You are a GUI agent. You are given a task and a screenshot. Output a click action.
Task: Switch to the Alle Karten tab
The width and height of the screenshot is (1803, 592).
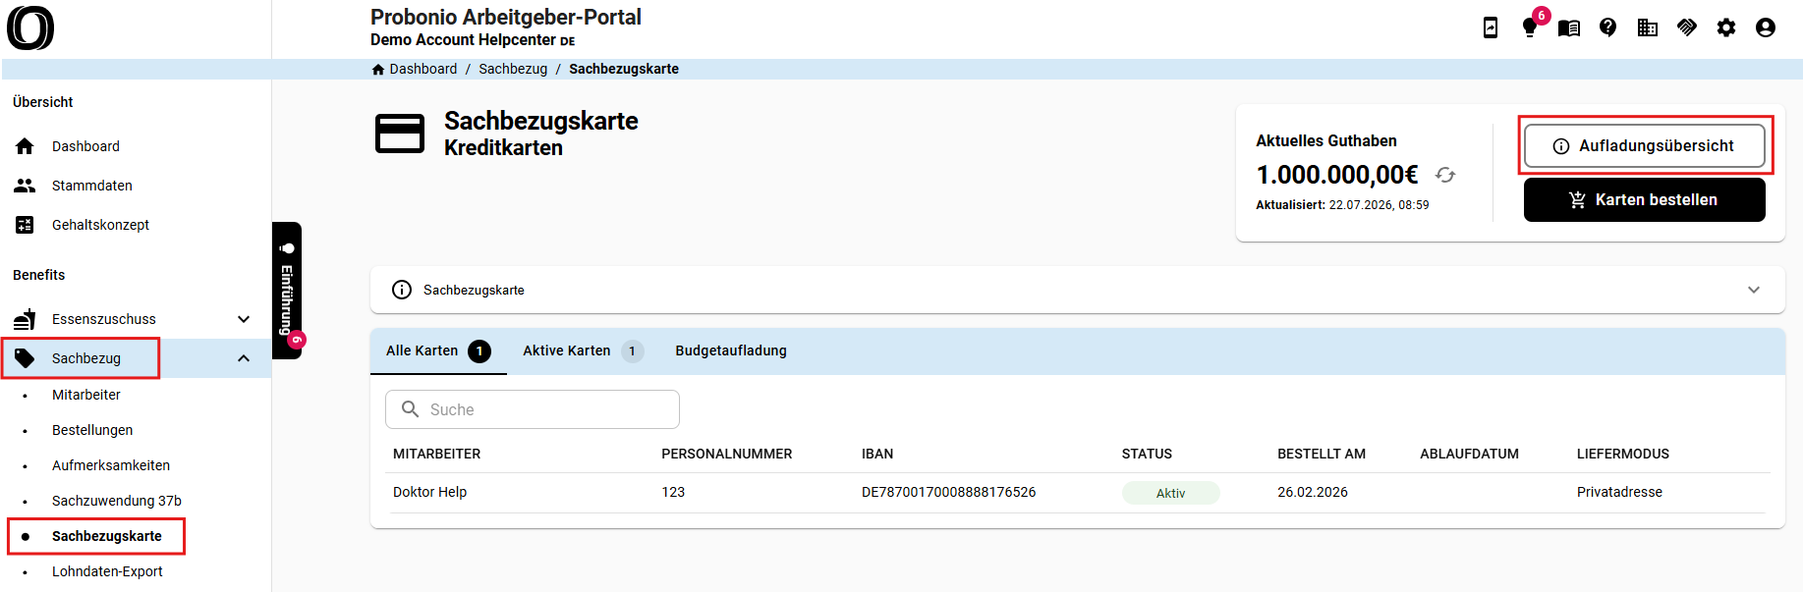[438, 350]
